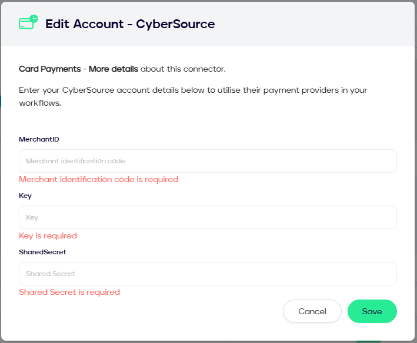
Task: Click the blue element behind dialog's left edge
Action: [1, 100]
